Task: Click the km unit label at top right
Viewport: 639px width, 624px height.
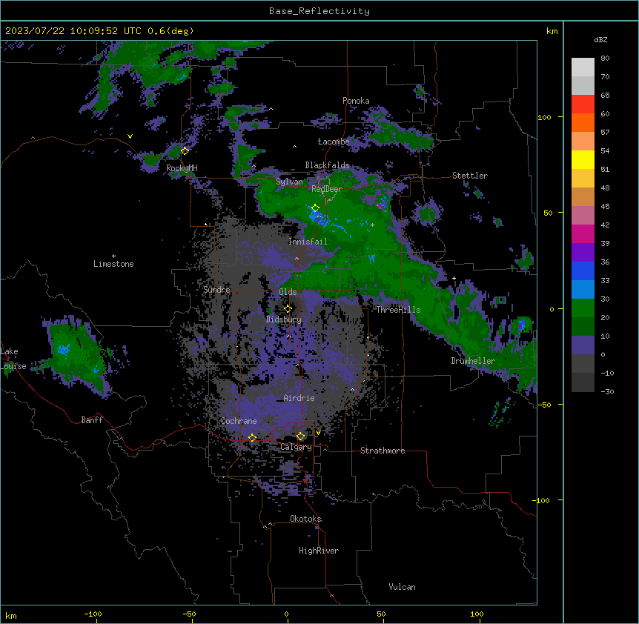Action: pyautogui.click(x=552, y=31)
